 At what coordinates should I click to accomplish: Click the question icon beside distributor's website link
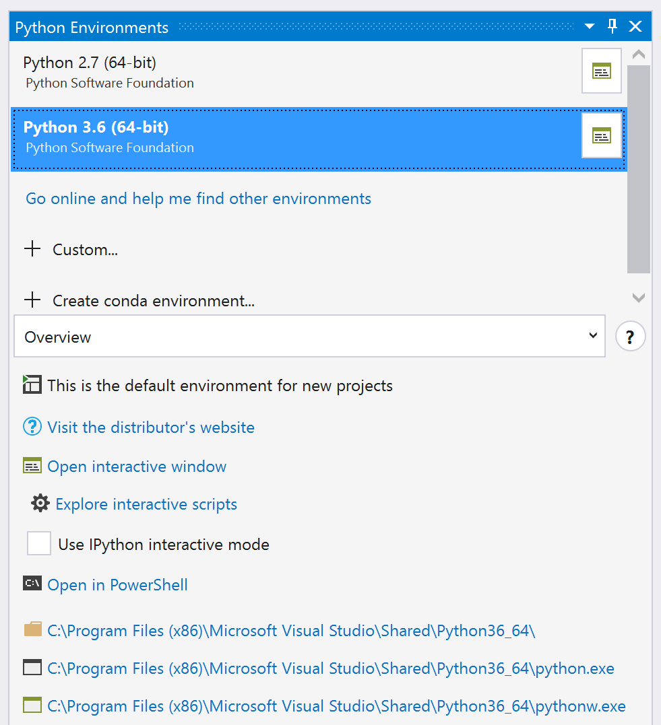coord(32,427)
